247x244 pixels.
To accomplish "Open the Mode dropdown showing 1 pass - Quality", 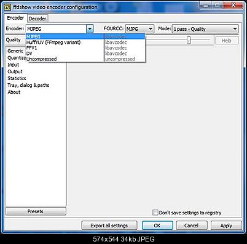I will point(205,29).
